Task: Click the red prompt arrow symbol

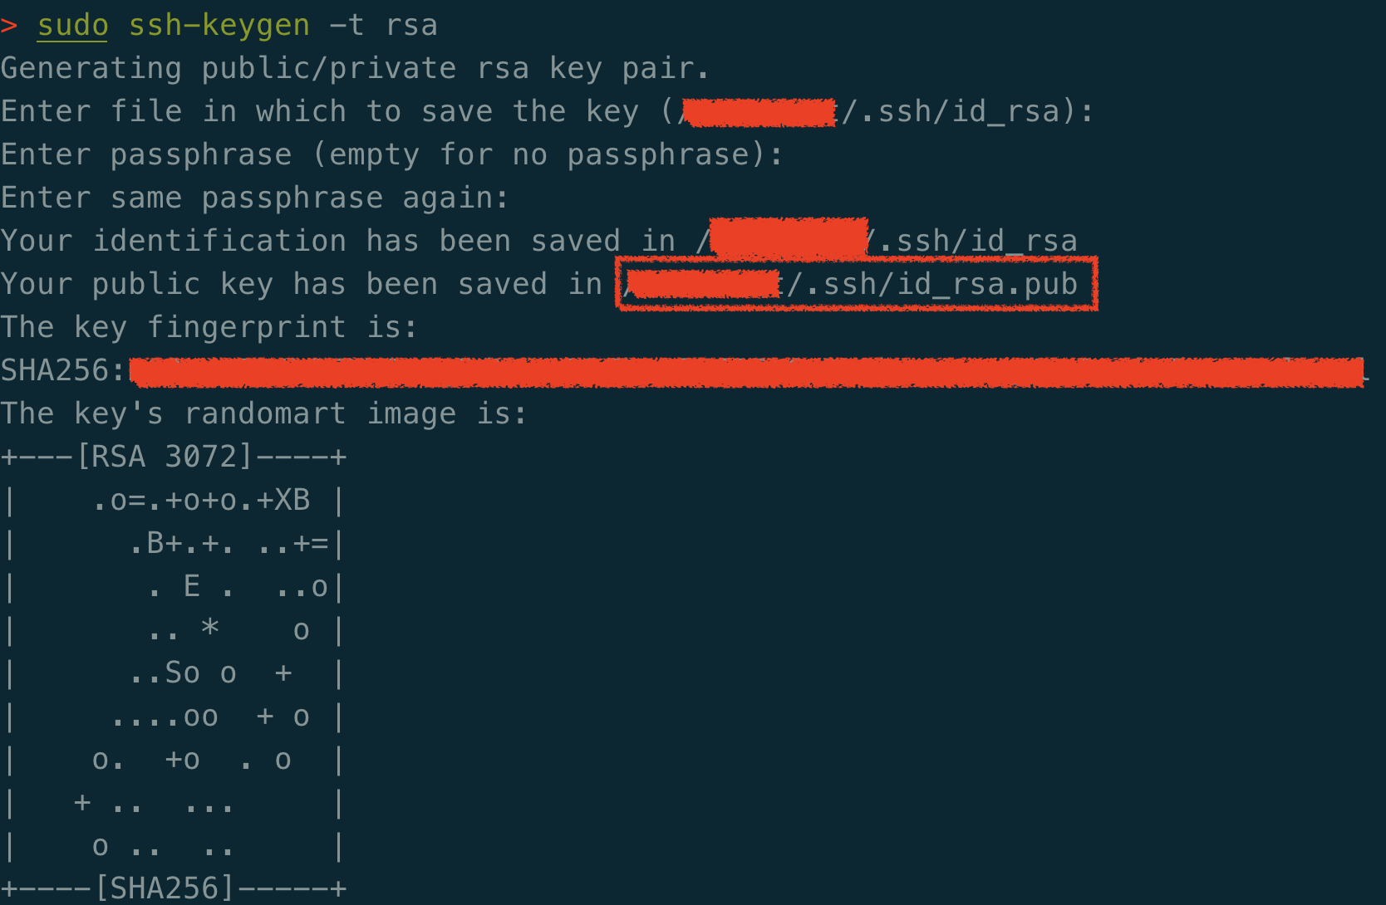Action: tap(9, 26)
